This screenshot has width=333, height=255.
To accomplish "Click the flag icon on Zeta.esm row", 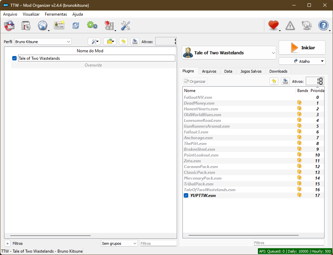I will pyautogui.click(x=299, y=160).
